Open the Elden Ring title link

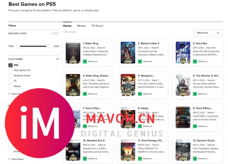tap(90, 43)
